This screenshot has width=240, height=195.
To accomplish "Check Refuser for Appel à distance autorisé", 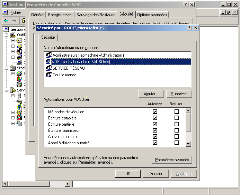I will [177, 143].
